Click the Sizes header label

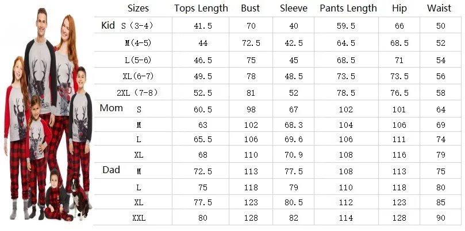point(138,8)
